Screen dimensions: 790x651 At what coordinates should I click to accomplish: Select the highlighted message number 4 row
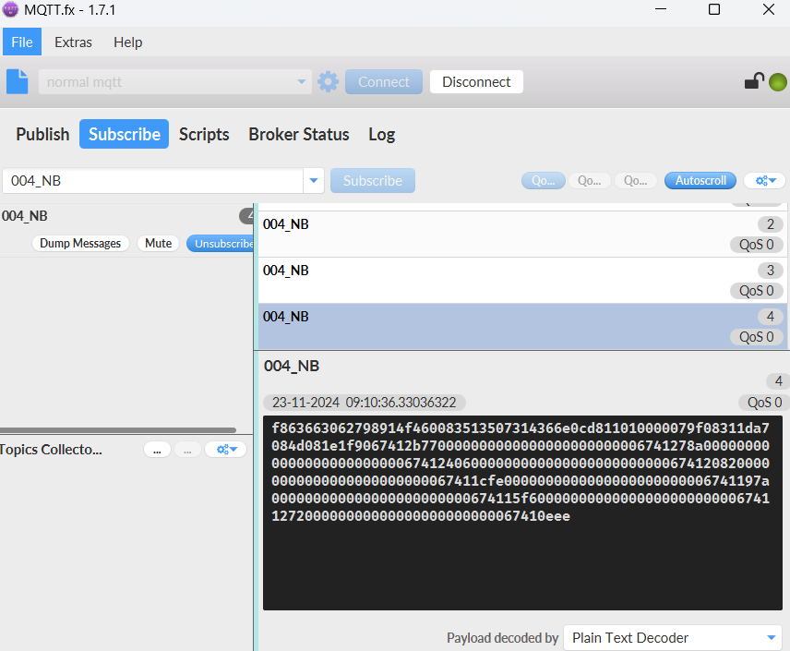point(522,326)
